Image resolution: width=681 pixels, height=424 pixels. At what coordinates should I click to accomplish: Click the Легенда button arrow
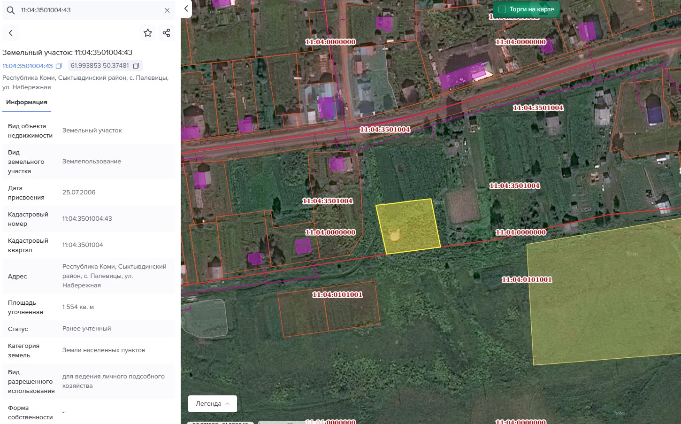(x=228, y=404)
